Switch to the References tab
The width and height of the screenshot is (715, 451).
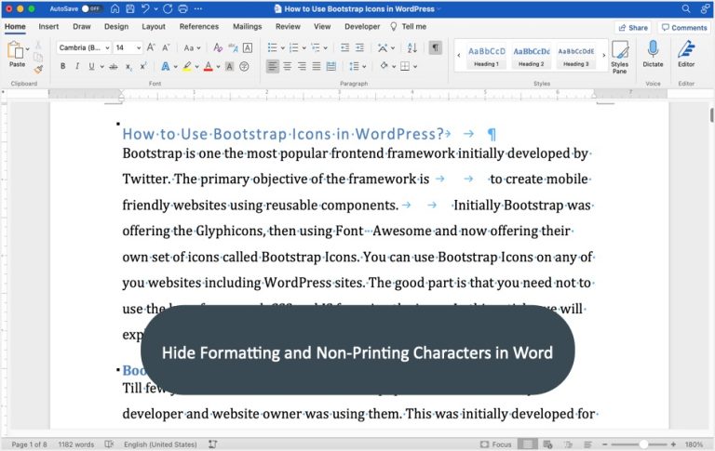(x=199, y=27)
